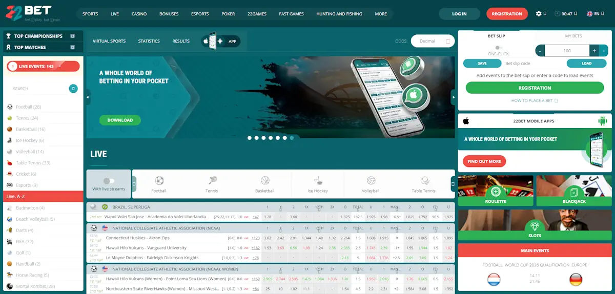Click the Android icon in APP button

[x=220, y=41]
